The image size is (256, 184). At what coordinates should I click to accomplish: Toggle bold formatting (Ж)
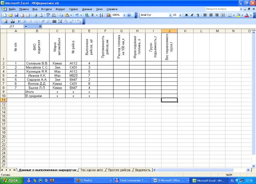186,15
